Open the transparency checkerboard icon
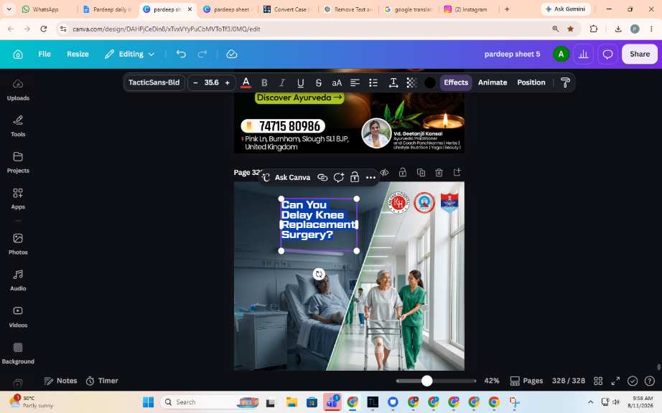The image size is (662, 413). click(x=411, y=82)
